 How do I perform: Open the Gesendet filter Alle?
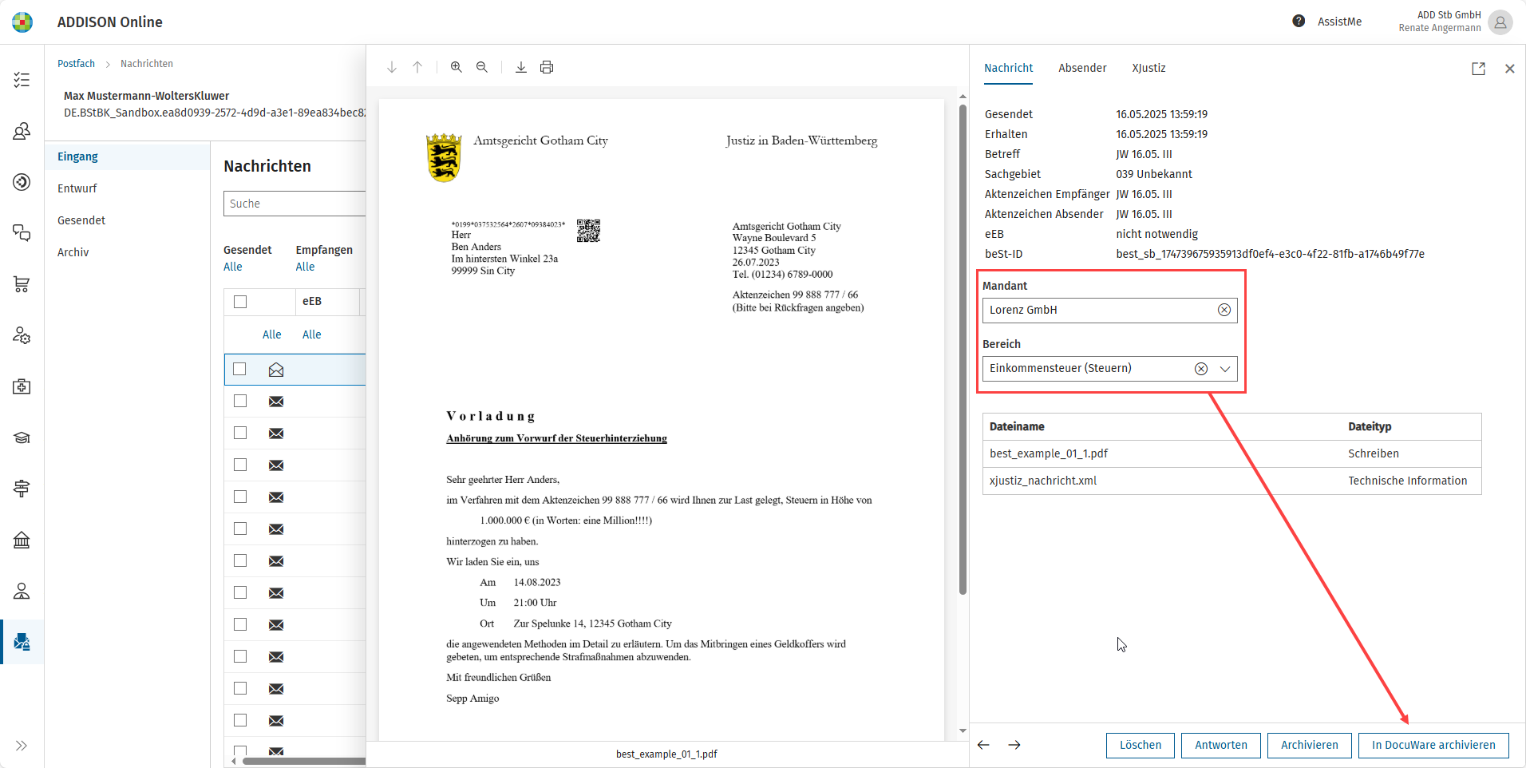coord(233,267)
